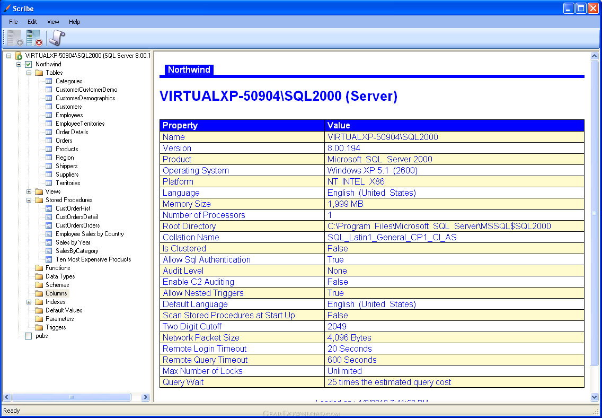Click the tree panel's right scroll arrow

(x=145, y=397)
